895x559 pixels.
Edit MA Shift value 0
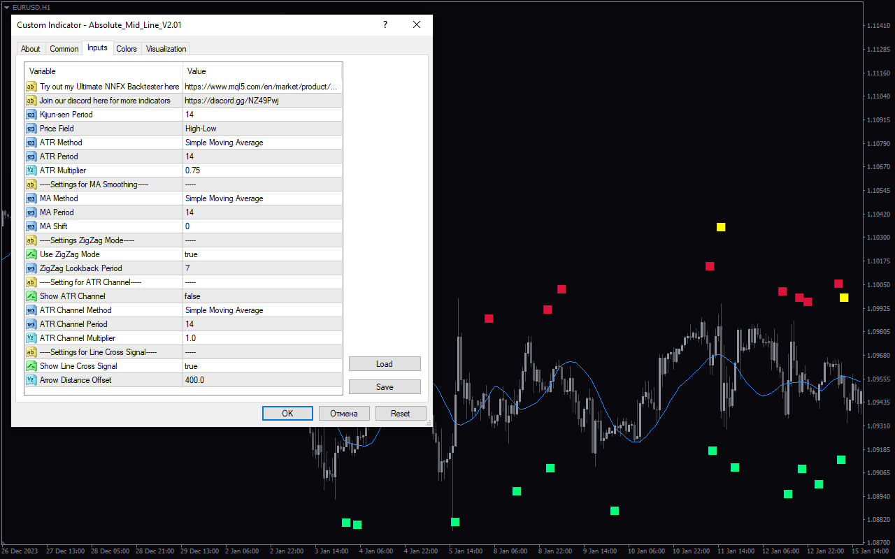tap(262, 226)
